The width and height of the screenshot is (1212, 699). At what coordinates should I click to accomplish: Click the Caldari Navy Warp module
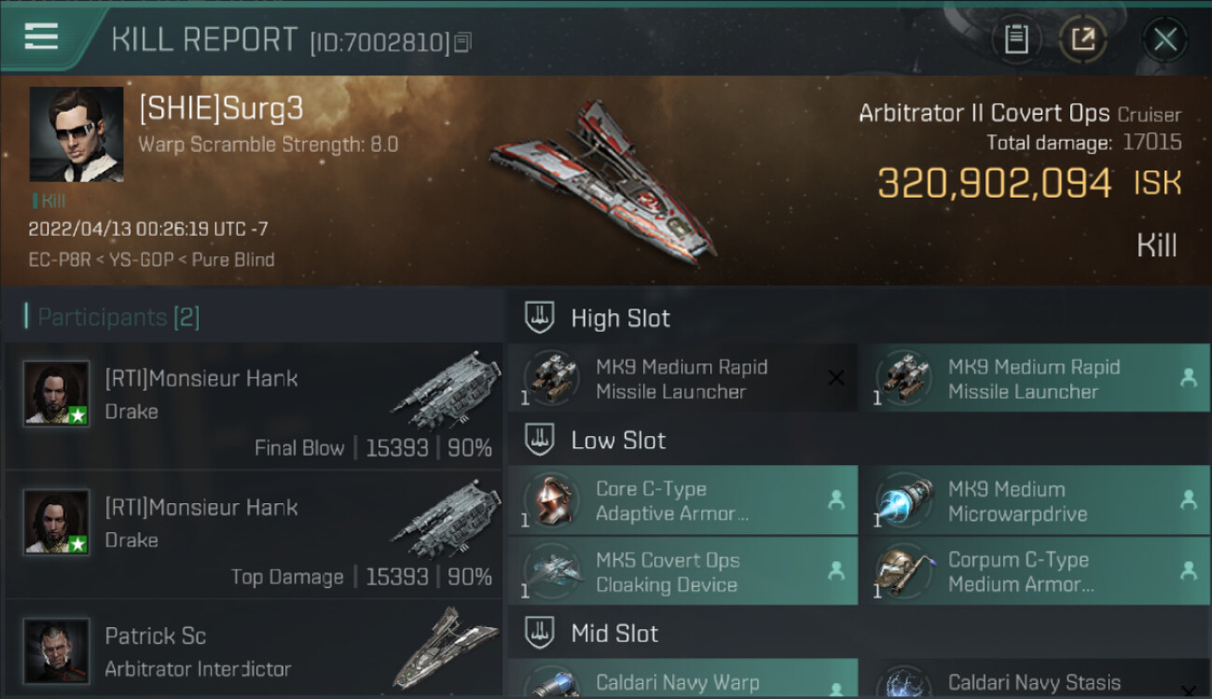pyautogui.click(x=682, y=679)
